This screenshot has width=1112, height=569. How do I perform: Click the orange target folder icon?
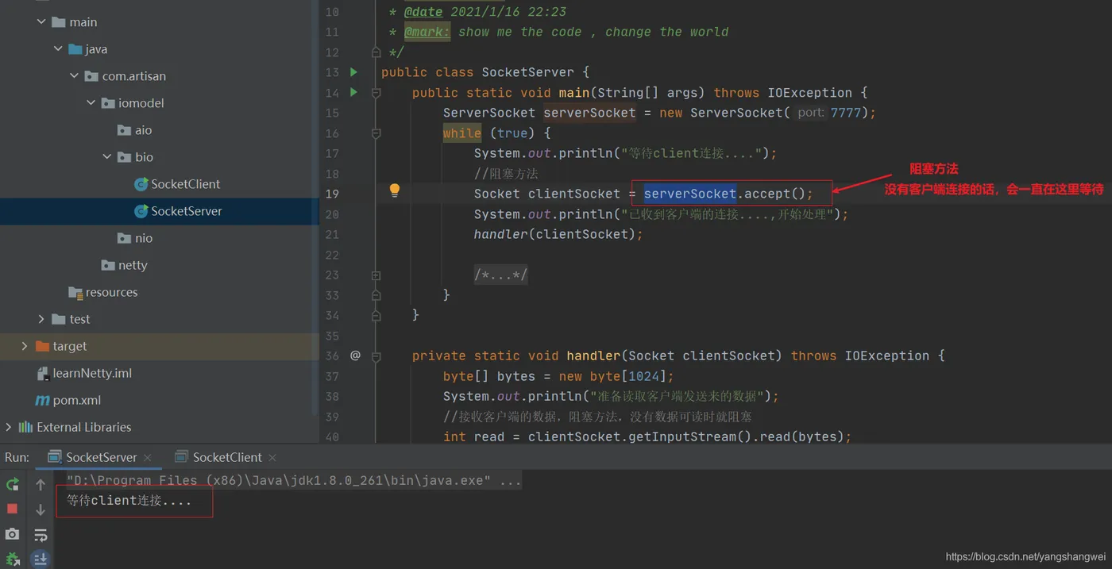point(42,346)
